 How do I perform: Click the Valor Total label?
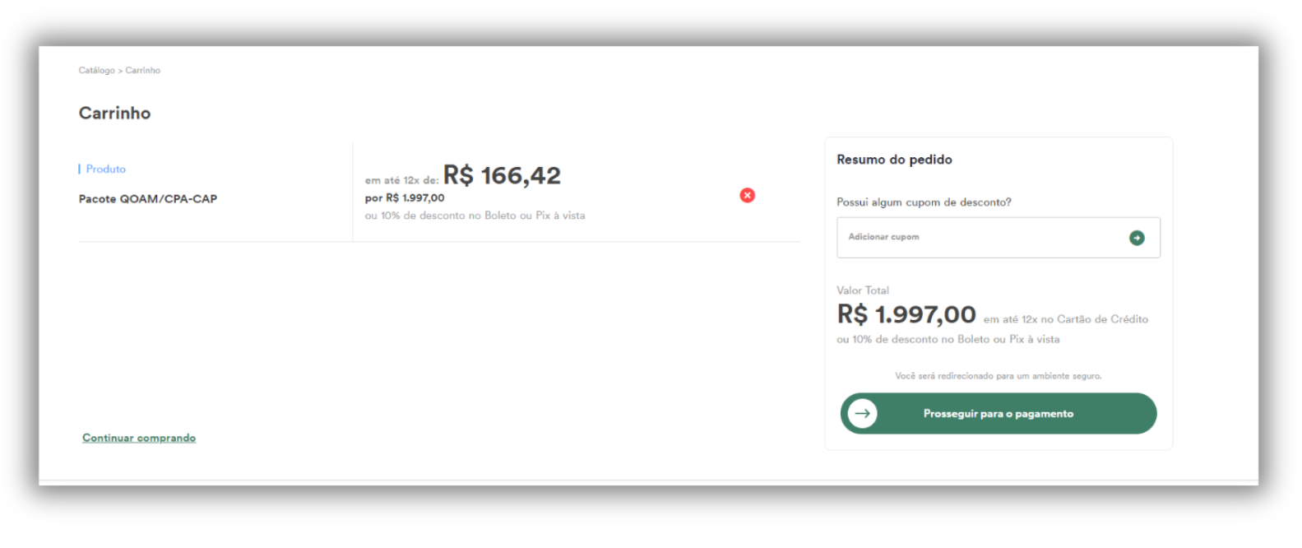click(863, 290)
